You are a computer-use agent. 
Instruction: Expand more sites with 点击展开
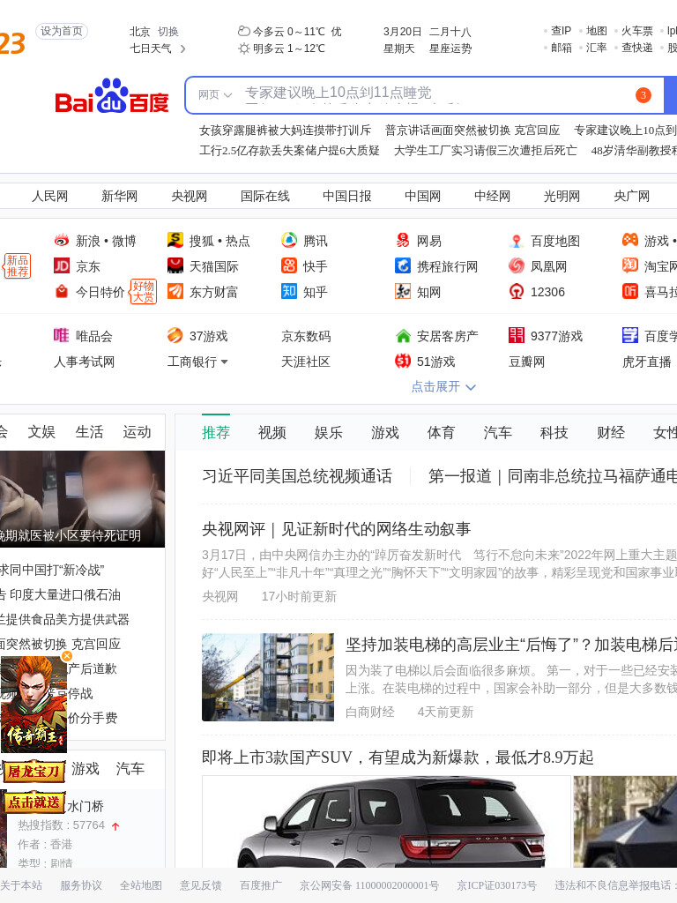pyautogui.click(x=443, y=386)
